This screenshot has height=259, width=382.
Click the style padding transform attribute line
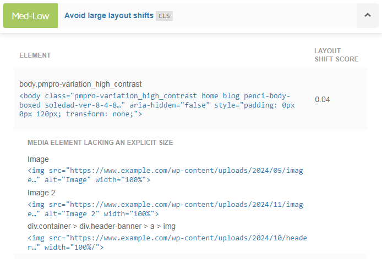pos(157,109)
